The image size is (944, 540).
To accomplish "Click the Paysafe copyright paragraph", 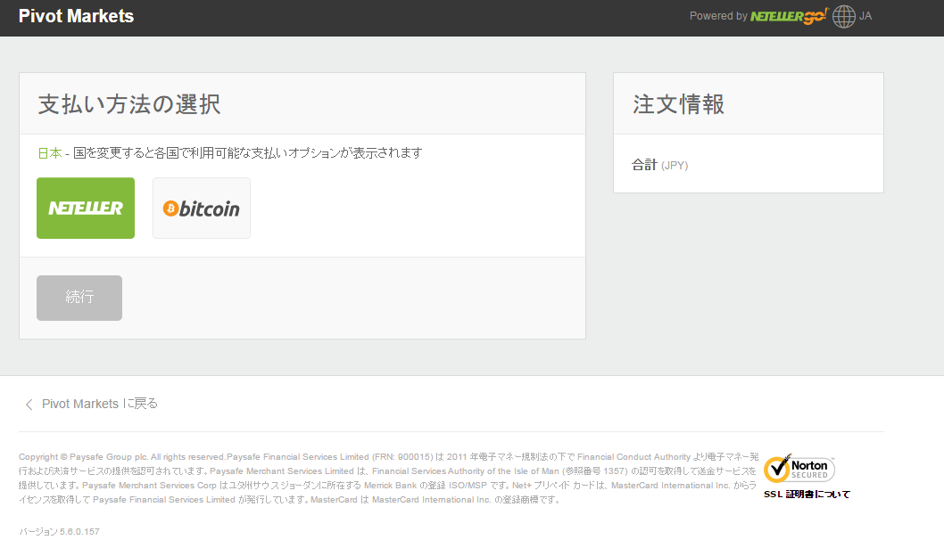I will point(388,478).
